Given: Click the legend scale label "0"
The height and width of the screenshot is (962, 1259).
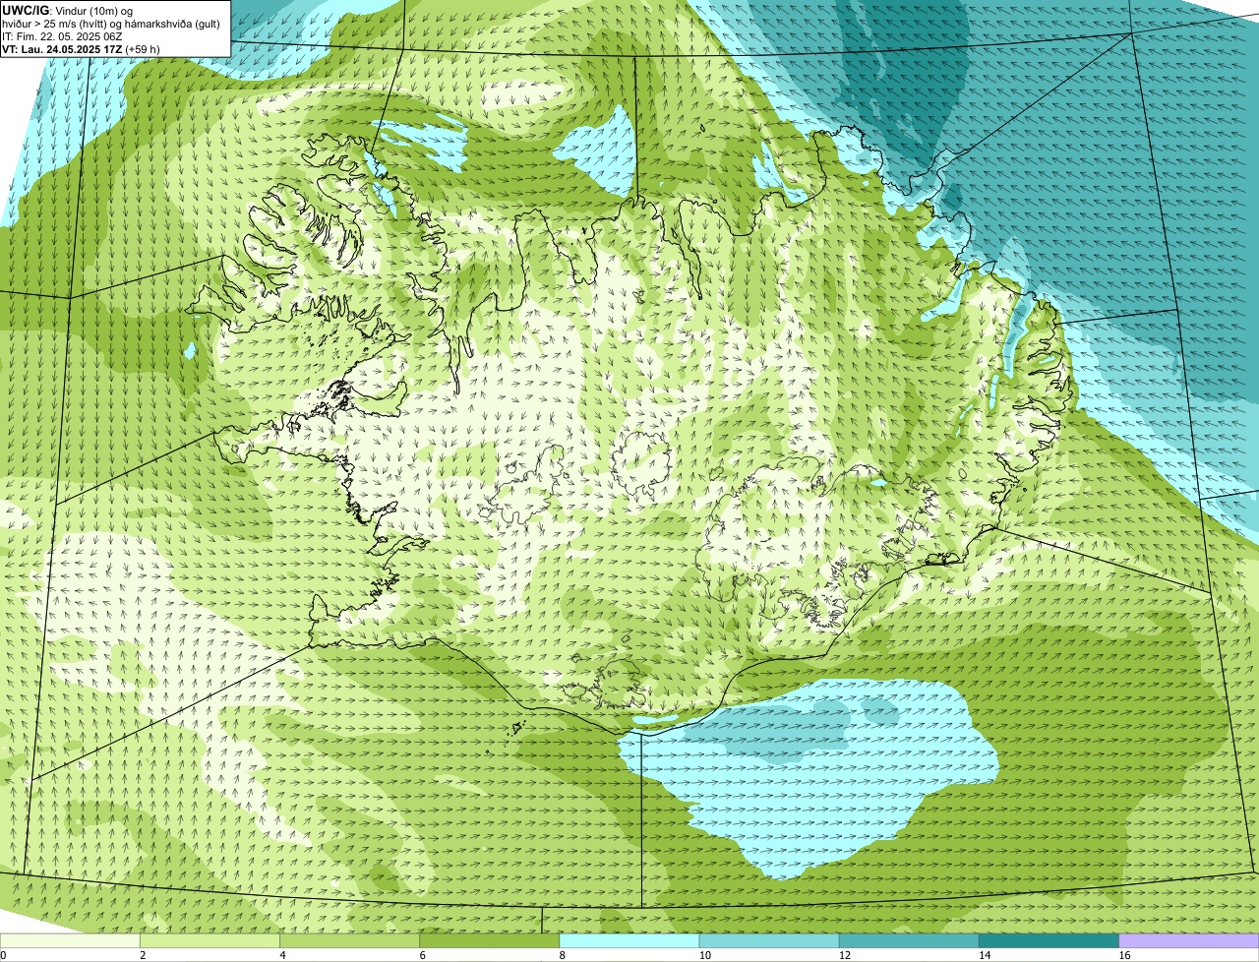Looking at the screenshot, I should (3, 955).
